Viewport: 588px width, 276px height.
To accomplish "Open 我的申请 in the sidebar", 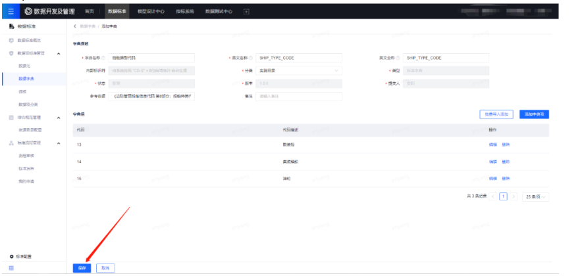I will [x=26, y=181].
